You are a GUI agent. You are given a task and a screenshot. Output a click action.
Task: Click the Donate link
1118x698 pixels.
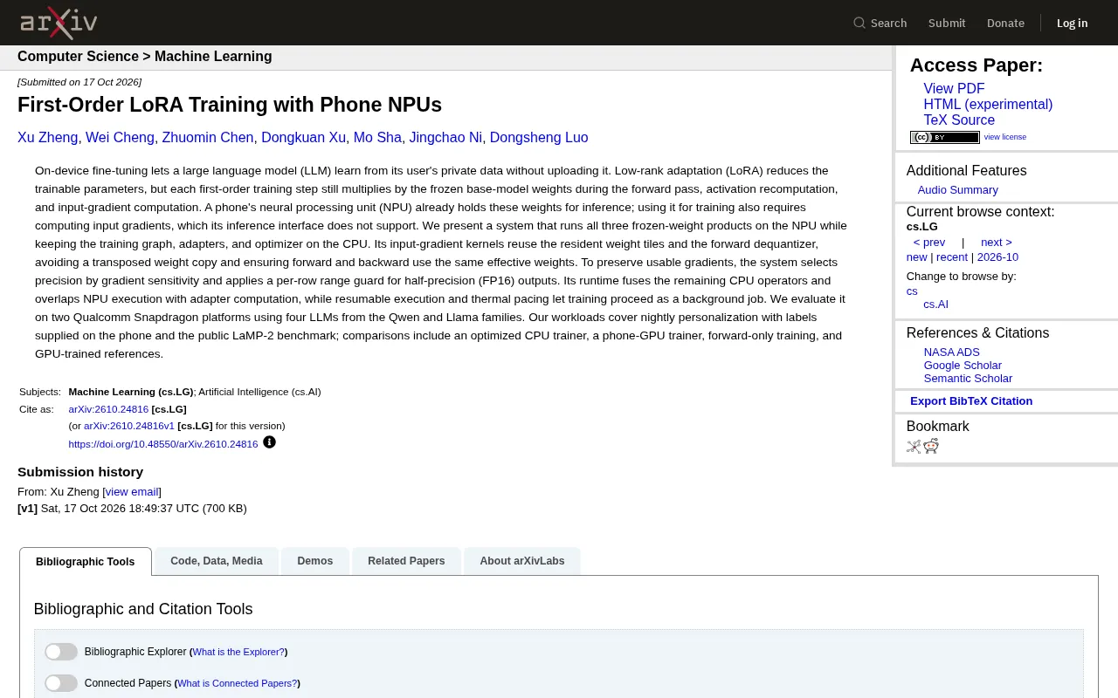click(1005, 23)
